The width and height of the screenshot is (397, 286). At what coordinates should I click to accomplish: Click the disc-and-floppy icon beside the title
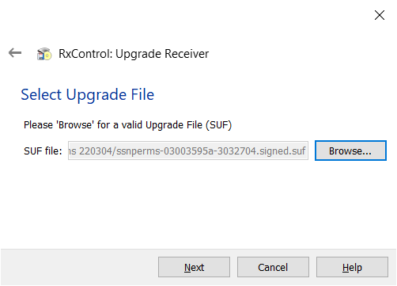point(44,54)
